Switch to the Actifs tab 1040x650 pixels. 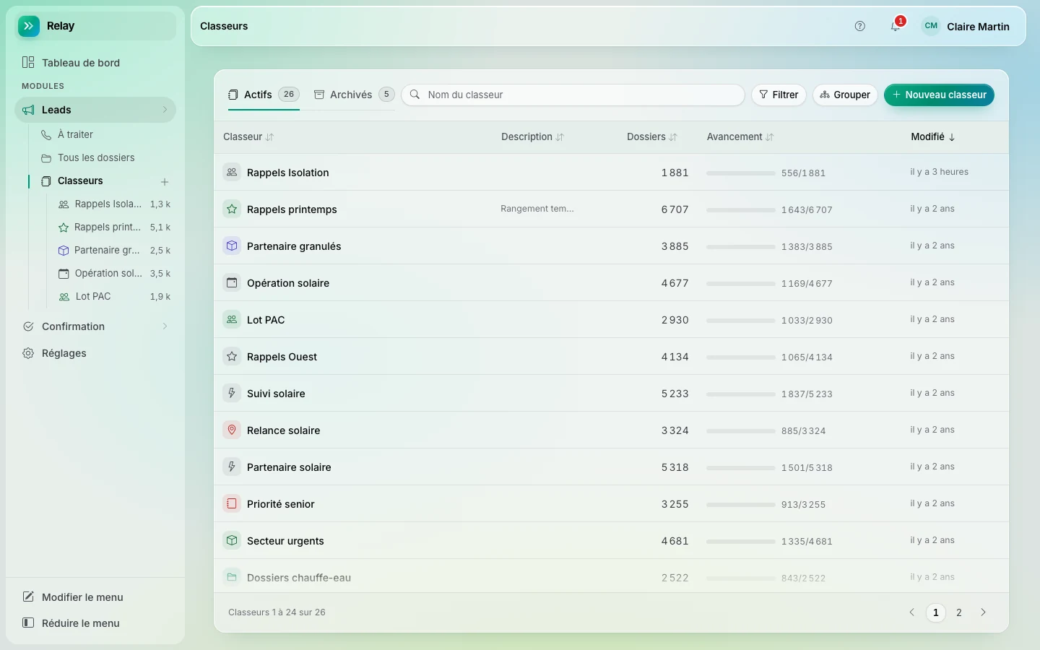[264, 95]
